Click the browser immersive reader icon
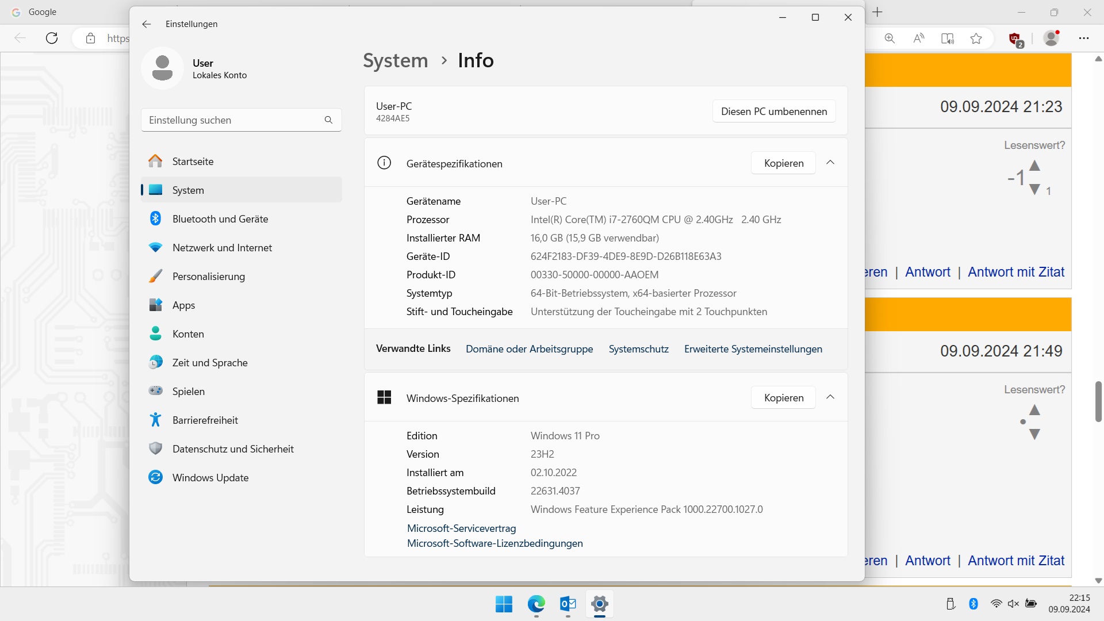Image resolution: width=1104 pixels, height=621 pixels. point(948,39)
